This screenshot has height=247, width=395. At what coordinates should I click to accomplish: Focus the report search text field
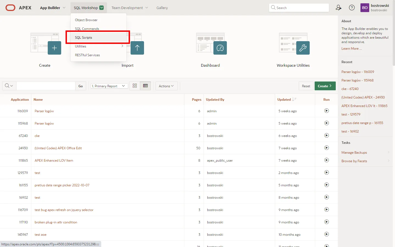[x=46, y=86]
